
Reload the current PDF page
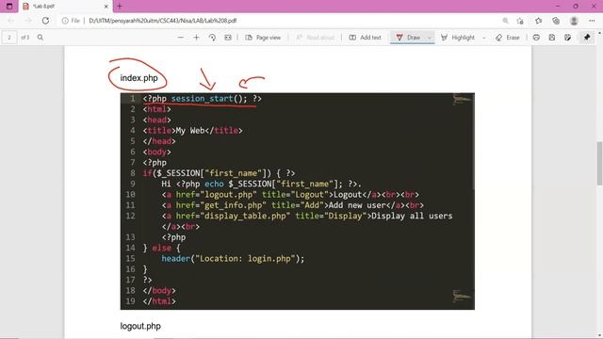(45, 21)
